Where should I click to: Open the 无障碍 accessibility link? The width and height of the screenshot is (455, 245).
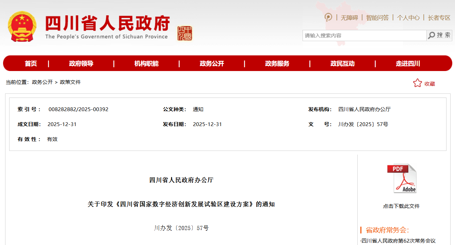pos(350,18)
